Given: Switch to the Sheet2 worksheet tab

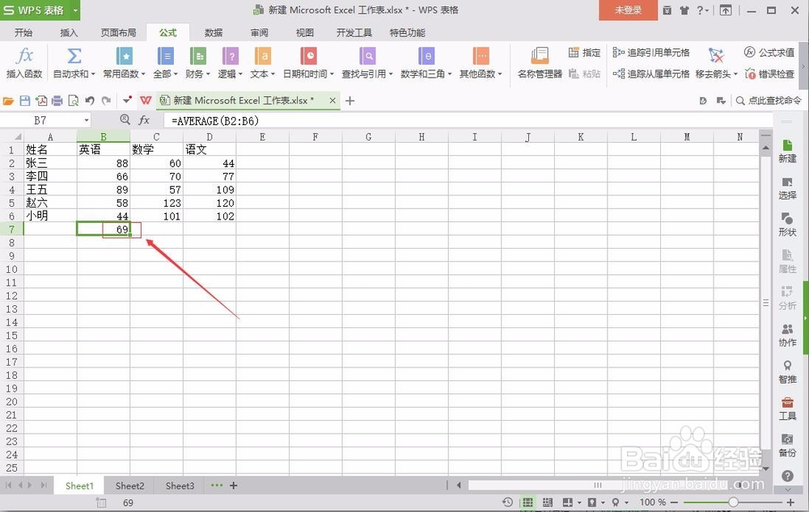Looking at the screenshot, I should (129, 485).
